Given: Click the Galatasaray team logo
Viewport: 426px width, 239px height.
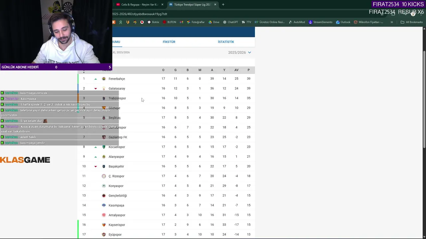Looking at the screenshot, I should (x=104, y=89).
